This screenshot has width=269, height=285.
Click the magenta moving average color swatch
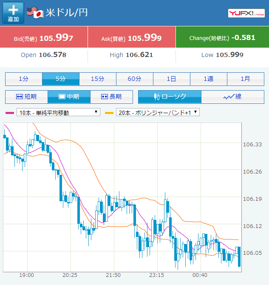point(9,113)
